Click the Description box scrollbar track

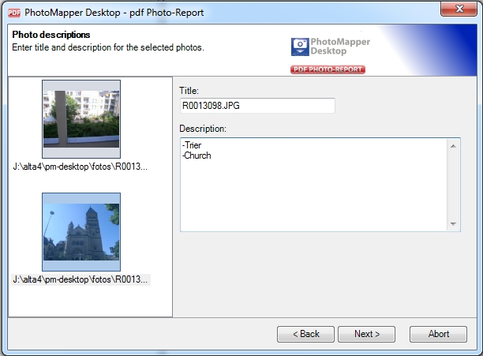(454, 185)
